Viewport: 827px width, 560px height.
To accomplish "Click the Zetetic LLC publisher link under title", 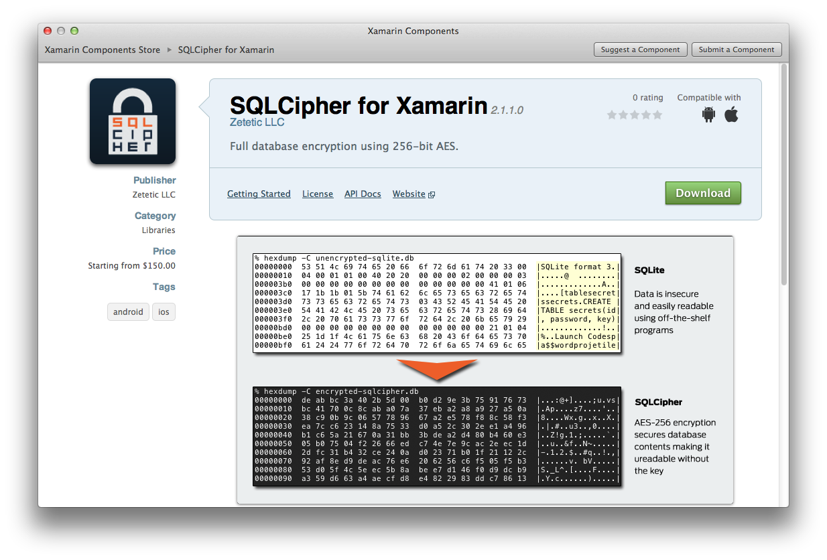I will coord(257,123).
